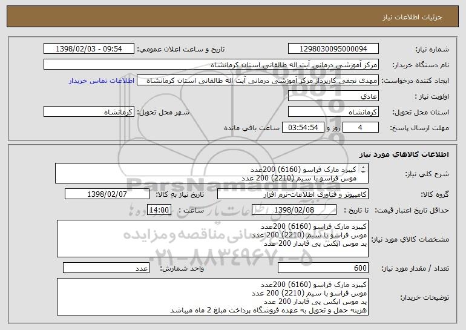The width and height of the screenshot is (466, 330).
Task: Click the تاریخ نیاز به کالا label
Action: tap(180, 194)
